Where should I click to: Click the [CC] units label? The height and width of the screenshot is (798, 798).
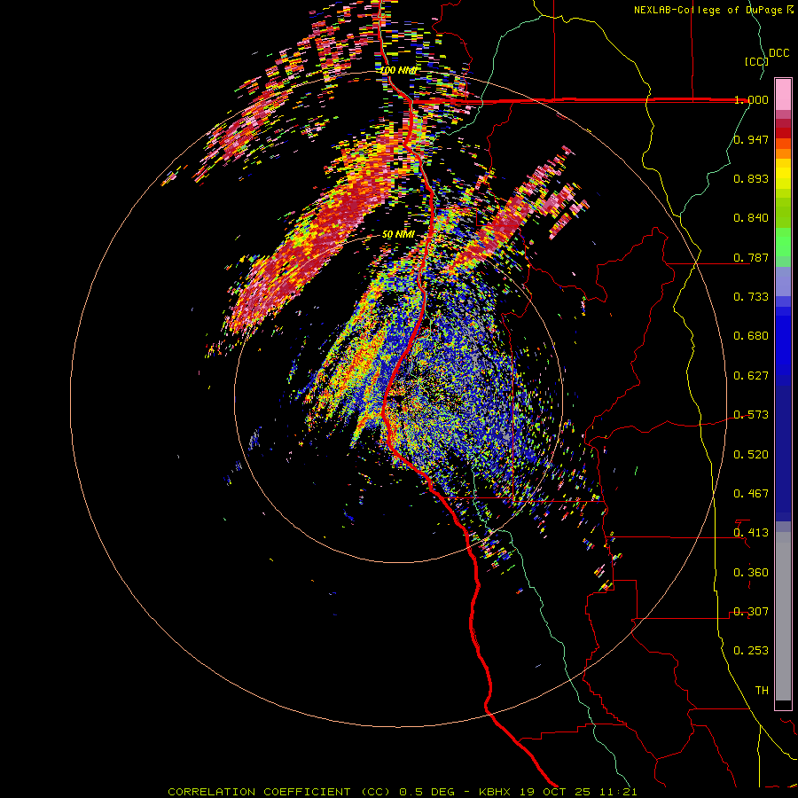756,61
